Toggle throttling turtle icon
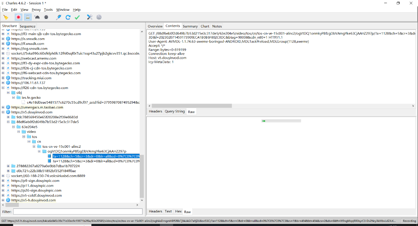The width and height of the screenshot is (418, 226). point(37,17)
